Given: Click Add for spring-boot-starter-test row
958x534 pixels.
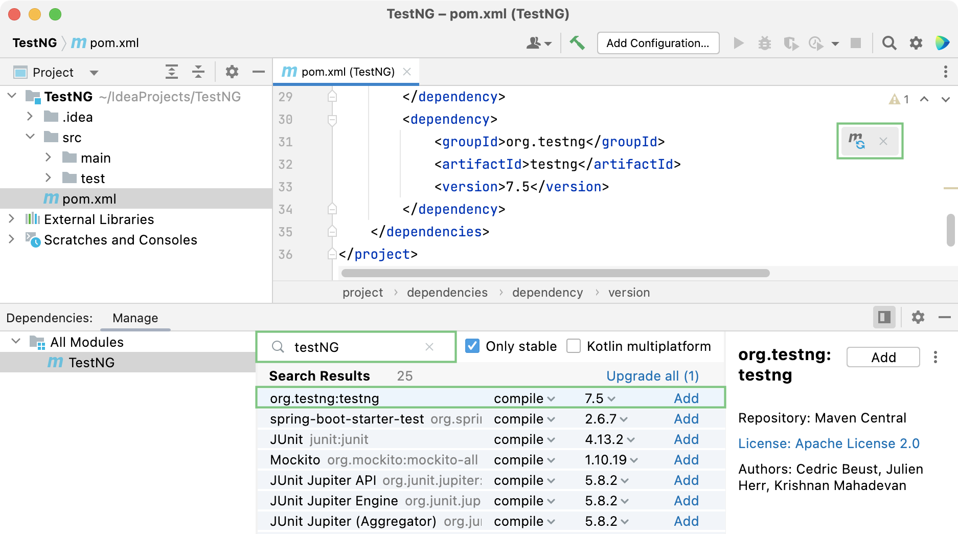Looking at the screenshot, I should tap(686, 419).
